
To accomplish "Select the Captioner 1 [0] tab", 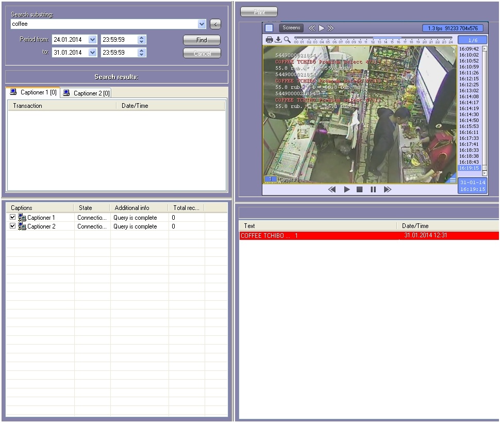I will click(x=34, y=92).
